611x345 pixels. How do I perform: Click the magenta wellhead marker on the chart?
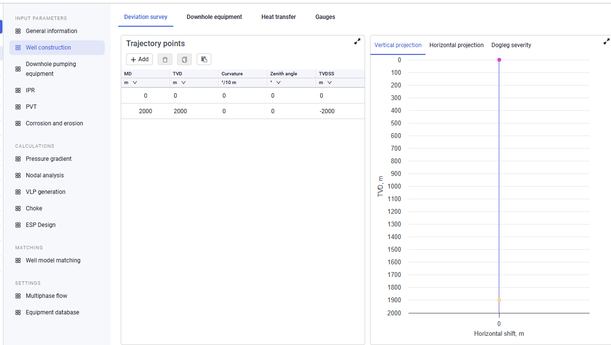click(x=499, y=60)
